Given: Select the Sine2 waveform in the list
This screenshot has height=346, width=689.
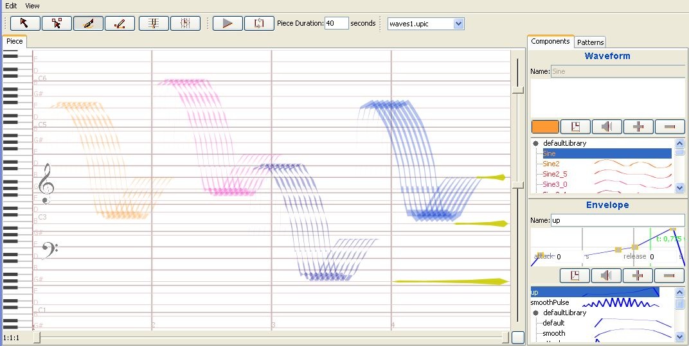Looking at the screenshot, I should (551, 164).
